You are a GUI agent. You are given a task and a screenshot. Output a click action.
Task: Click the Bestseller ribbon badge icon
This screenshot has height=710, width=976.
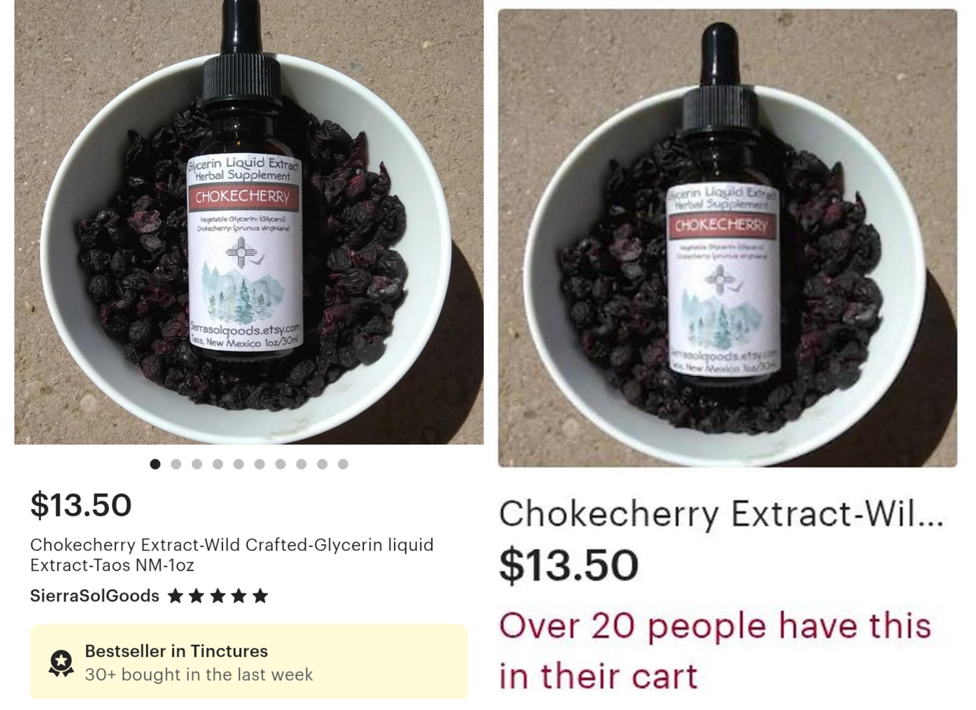click(61, 663)
